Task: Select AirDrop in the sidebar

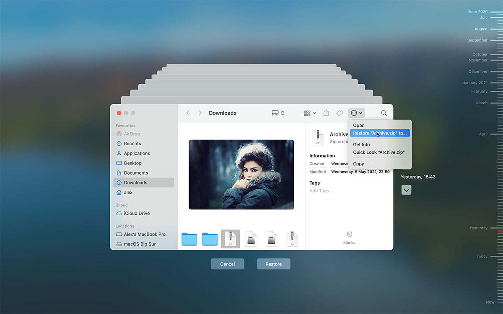Action: pyautogui.click(x=144, y=134)
